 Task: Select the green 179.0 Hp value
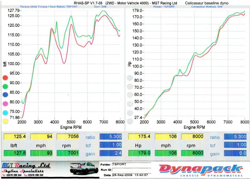pyautogui.click(x=140, y=153)
